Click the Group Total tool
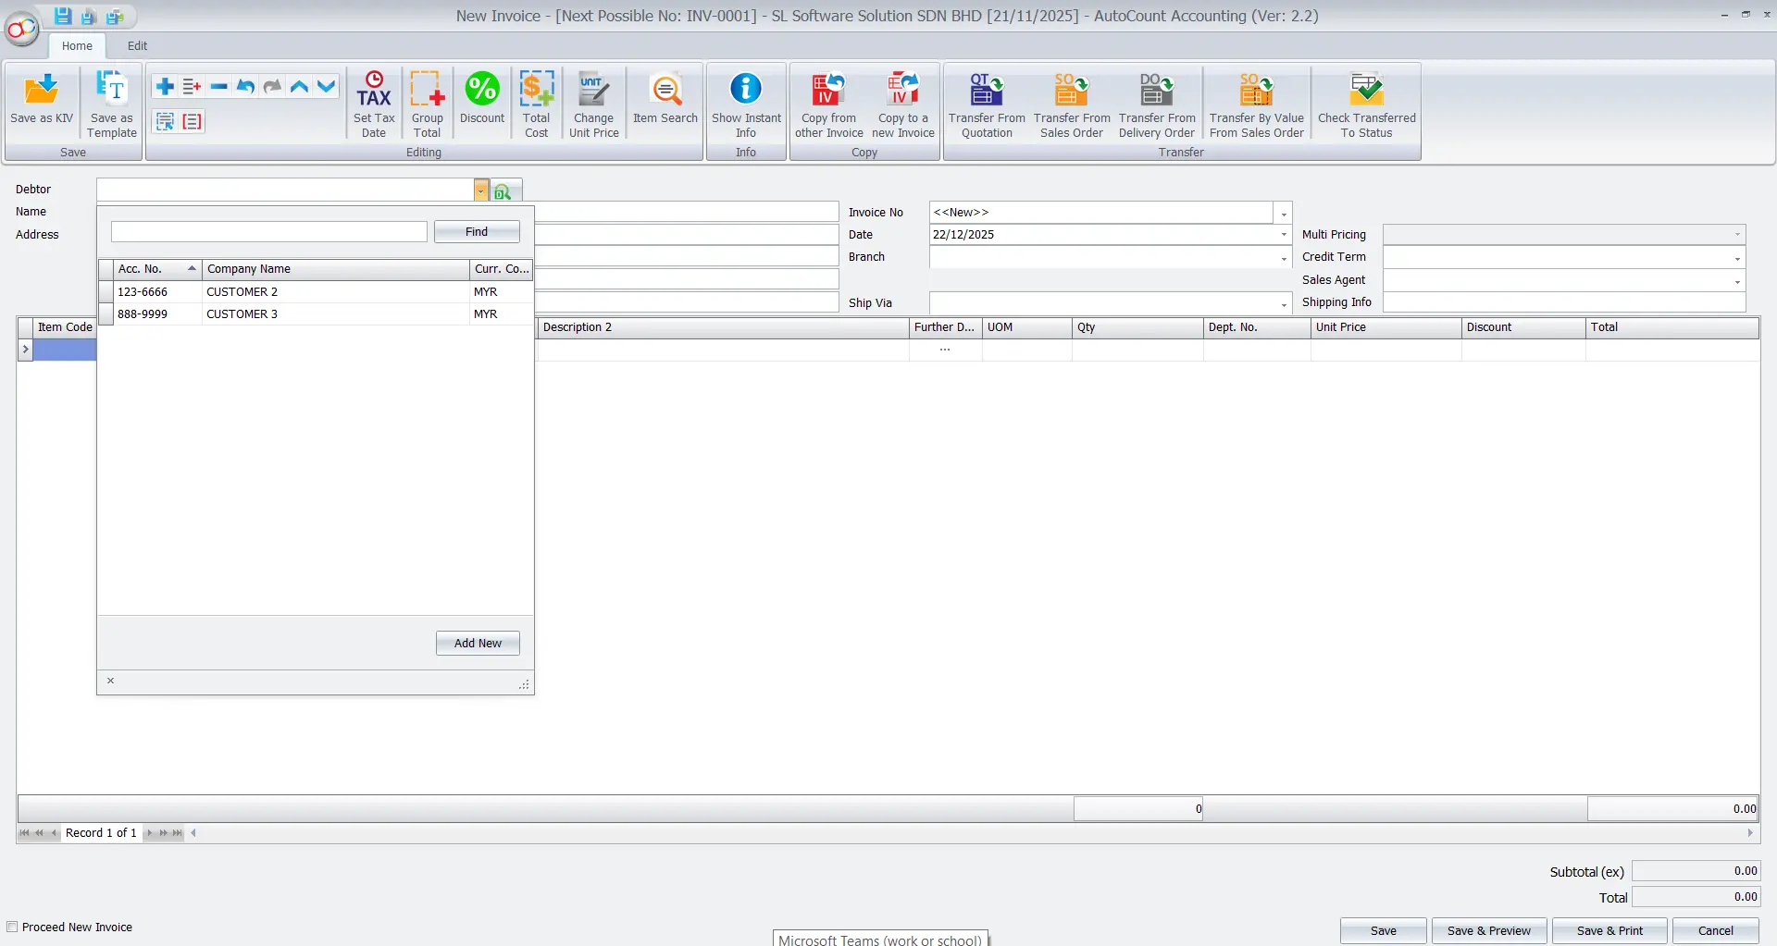The width and height of the screenshot is (1777, 946). [x=427, y=102]
